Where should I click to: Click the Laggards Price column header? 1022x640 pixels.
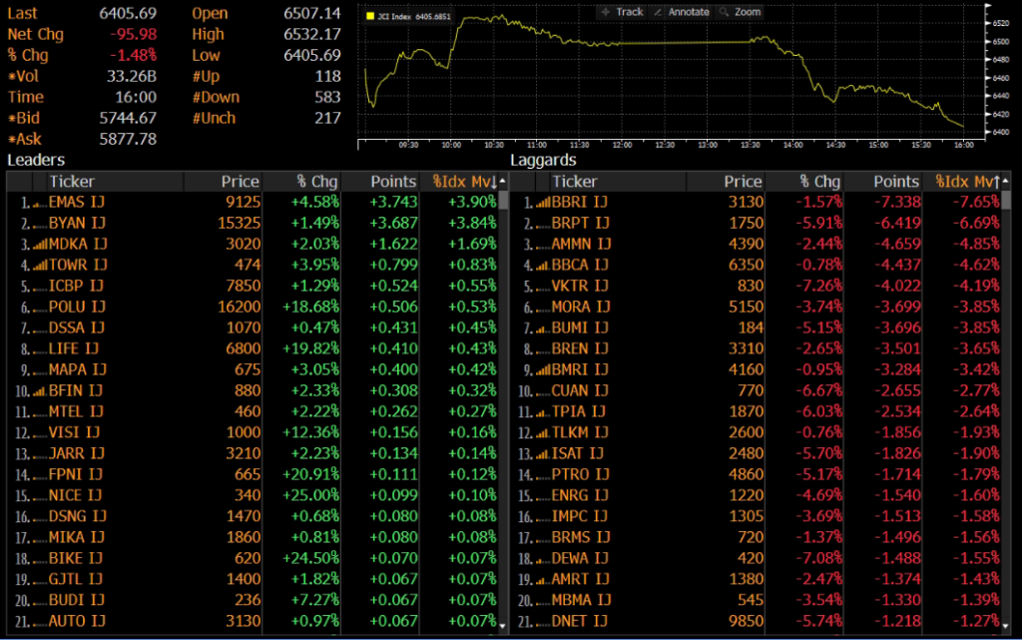[x=743, y=181]
